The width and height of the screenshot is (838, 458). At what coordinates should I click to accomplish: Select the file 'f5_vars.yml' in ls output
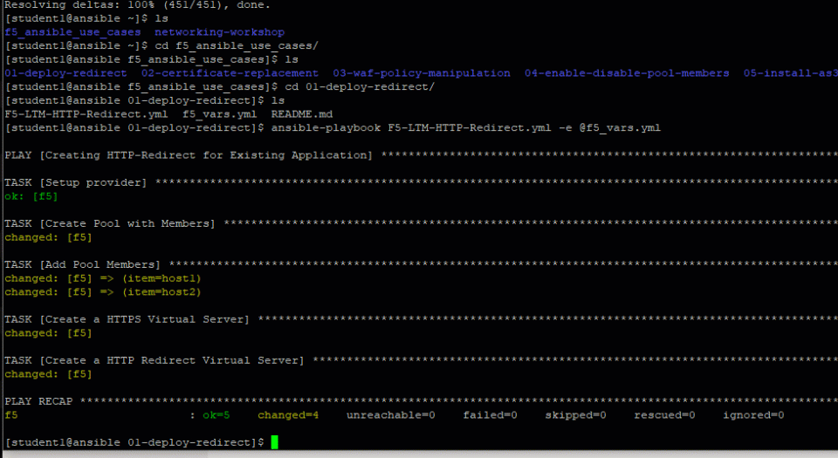click(219, 114)
